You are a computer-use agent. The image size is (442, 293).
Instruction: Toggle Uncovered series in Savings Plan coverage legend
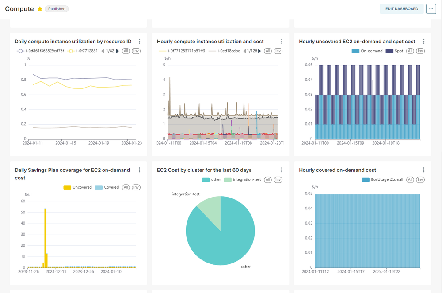pos(77,187)
